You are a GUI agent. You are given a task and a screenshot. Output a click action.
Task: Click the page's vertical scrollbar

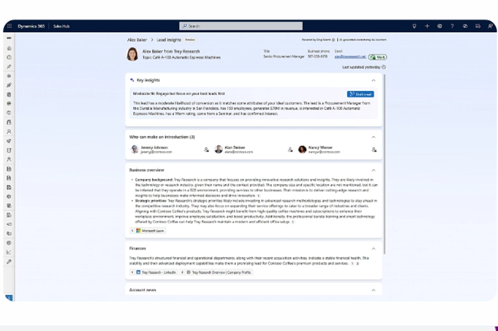tap(385, 164)
